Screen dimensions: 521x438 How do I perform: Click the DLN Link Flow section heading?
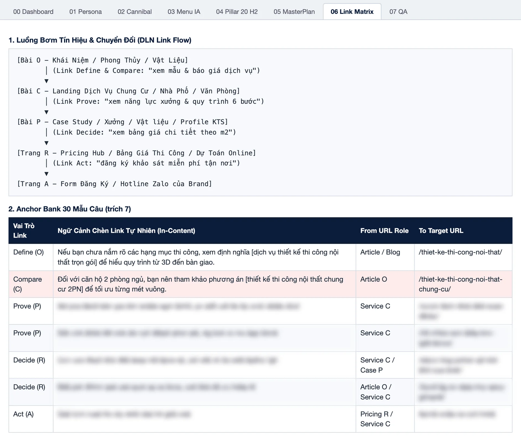coord(100,40)
